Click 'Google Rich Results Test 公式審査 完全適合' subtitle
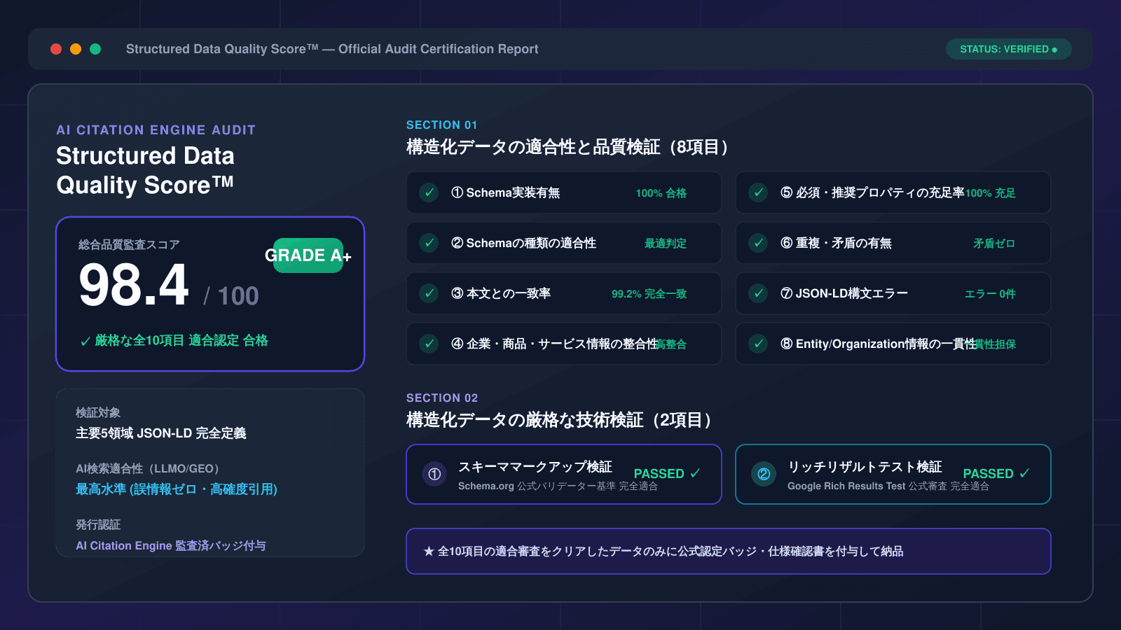This screenshot has width=1121, height=630. click(888, 486)
